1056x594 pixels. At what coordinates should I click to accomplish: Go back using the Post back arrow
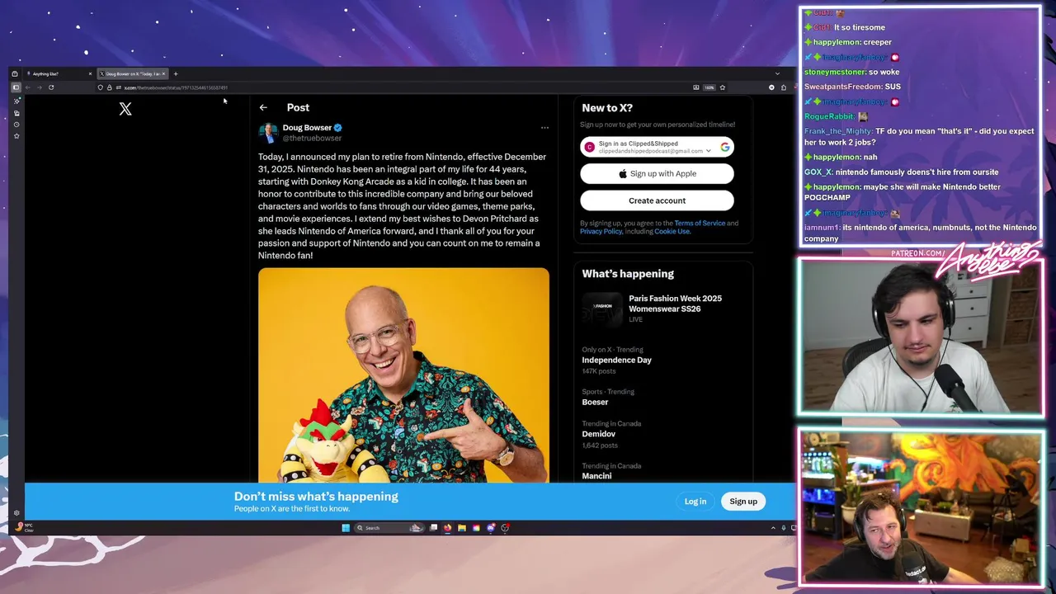tap(263, 107)
